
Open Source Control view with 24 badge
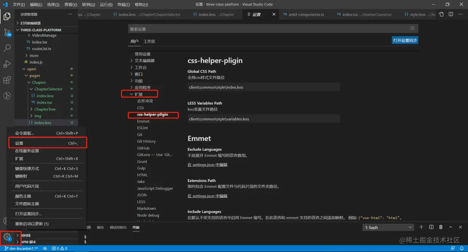(x=7, y=32)
